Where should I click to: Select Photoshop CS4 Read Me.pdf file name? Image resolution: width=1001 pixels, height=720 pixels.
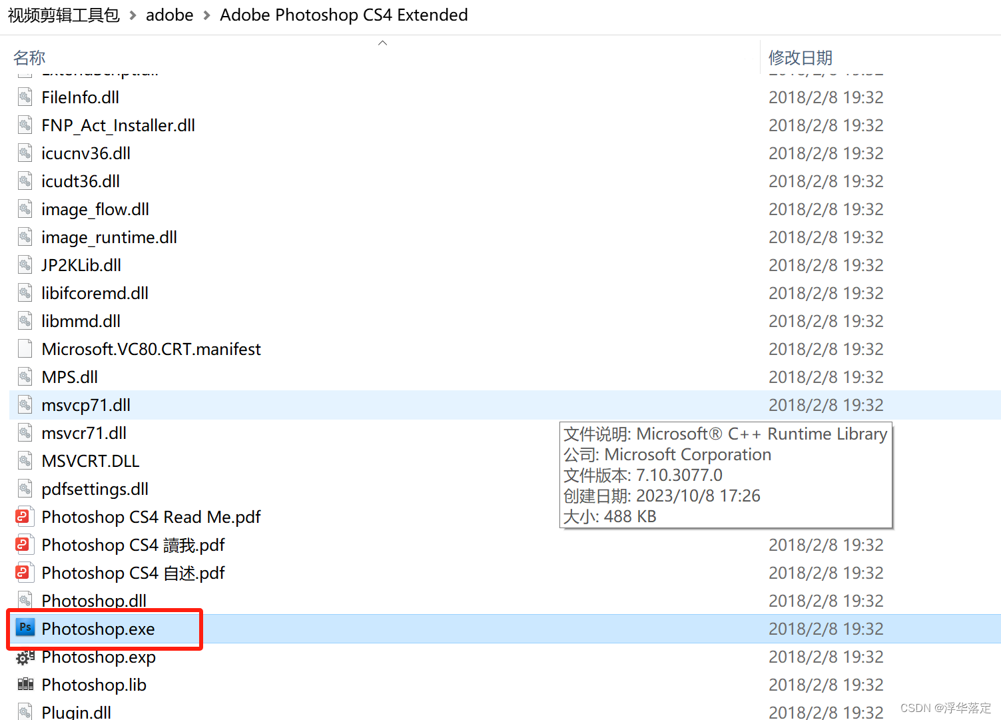tap(151, 517)
